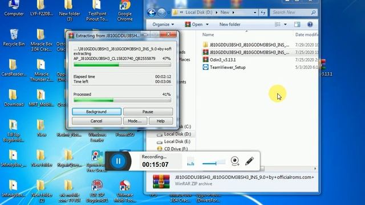
Task: Create a New folder in Explorer
Action: tap(230, 24)
